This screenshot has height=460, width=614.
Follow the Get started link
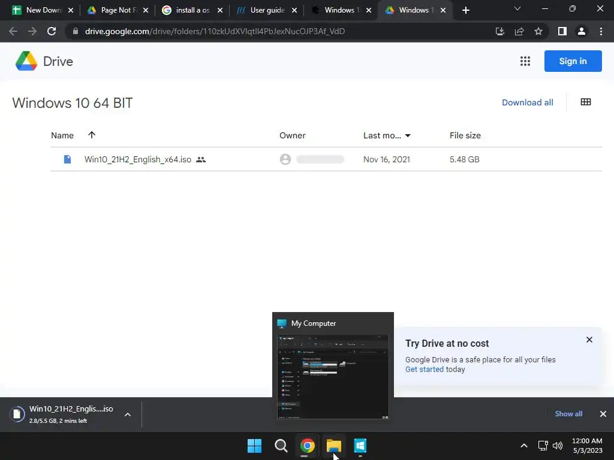[425, 369]
